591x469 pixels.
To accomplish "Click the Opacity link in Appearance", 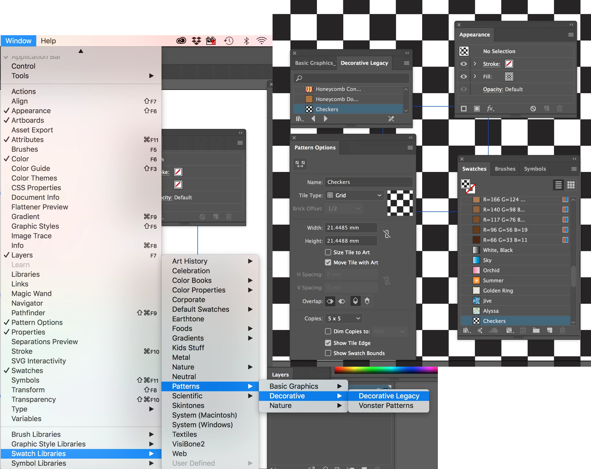I will pos(493,89).
